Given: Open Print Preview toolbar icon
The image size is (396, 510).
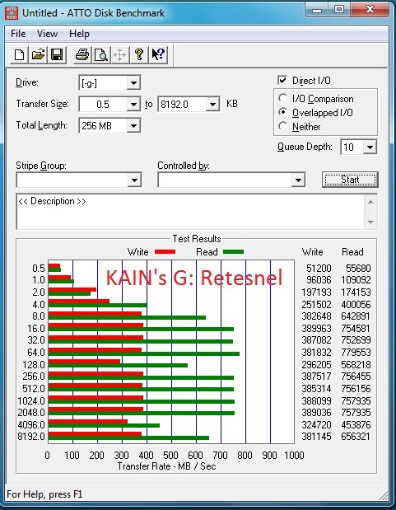Looking at the screenshot, I should pyautogui.click(x=101, y=54).
